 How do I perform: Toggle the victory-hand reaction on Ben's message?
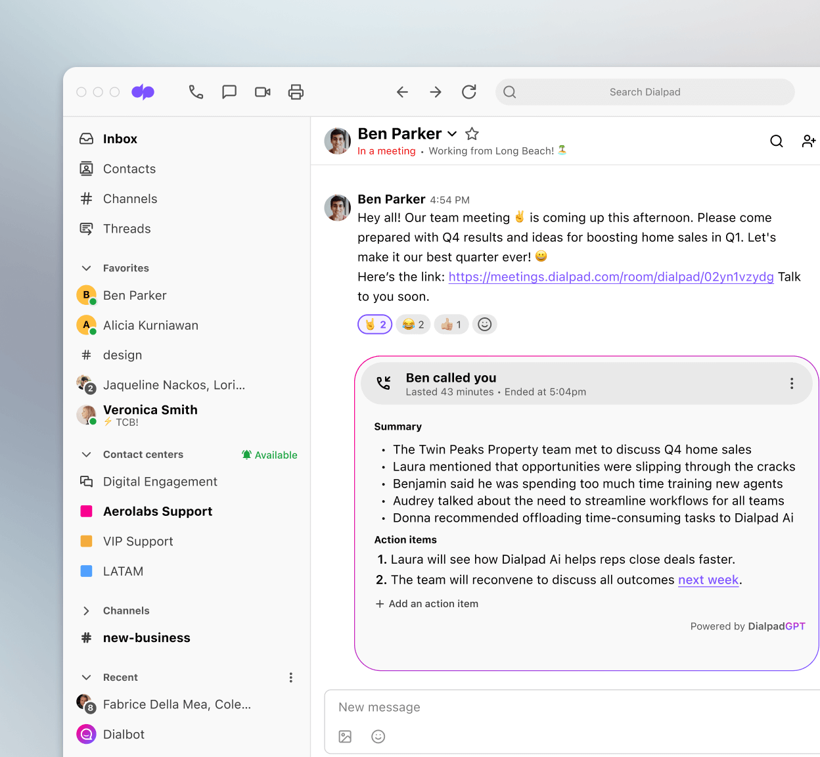pos(375,324)
